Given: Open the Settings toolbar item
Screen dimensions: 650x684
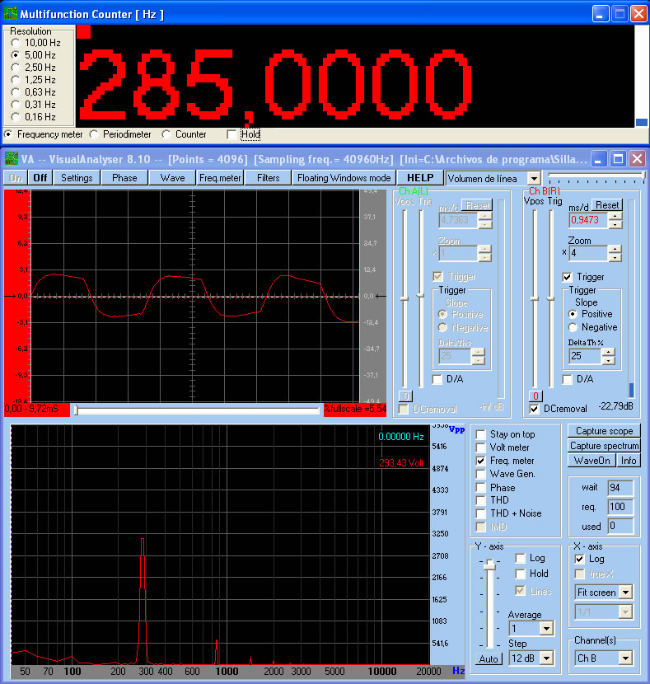Looking at the screenshot, I should (77, 177).
